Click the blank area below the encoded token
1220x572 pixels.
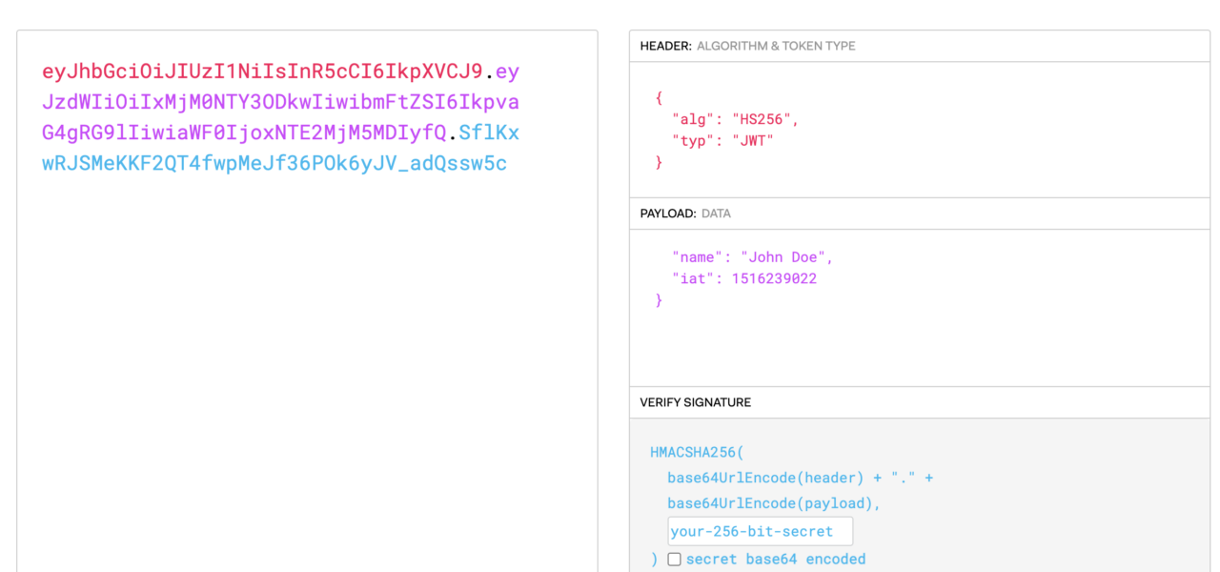click(x=307, y=381)
